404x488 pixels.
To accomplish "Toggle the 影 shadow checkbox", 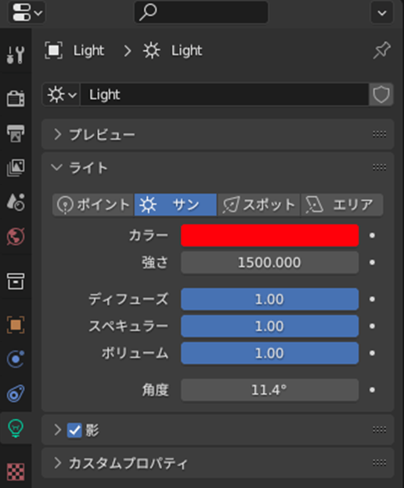I will point(74,430).
